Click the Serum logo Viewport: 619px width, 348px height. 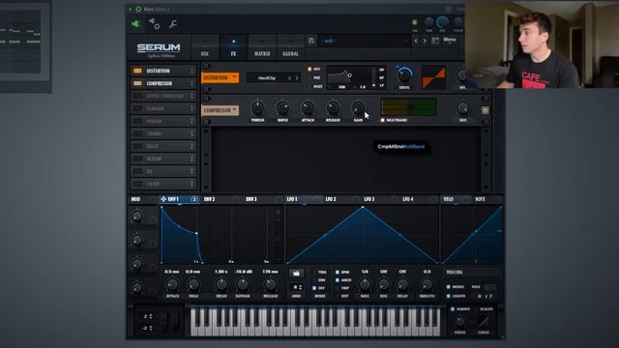coord(159,47)
